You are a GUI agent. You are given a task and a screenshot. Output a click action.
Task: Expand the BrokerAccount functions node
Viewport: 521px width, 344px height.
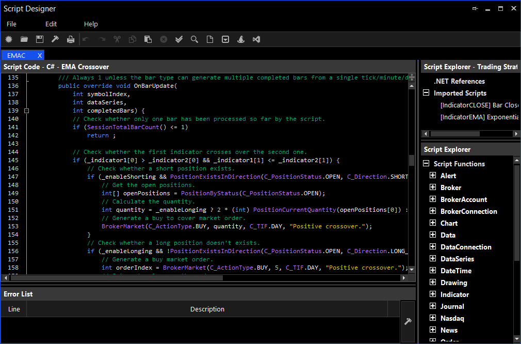click(433, 199)
